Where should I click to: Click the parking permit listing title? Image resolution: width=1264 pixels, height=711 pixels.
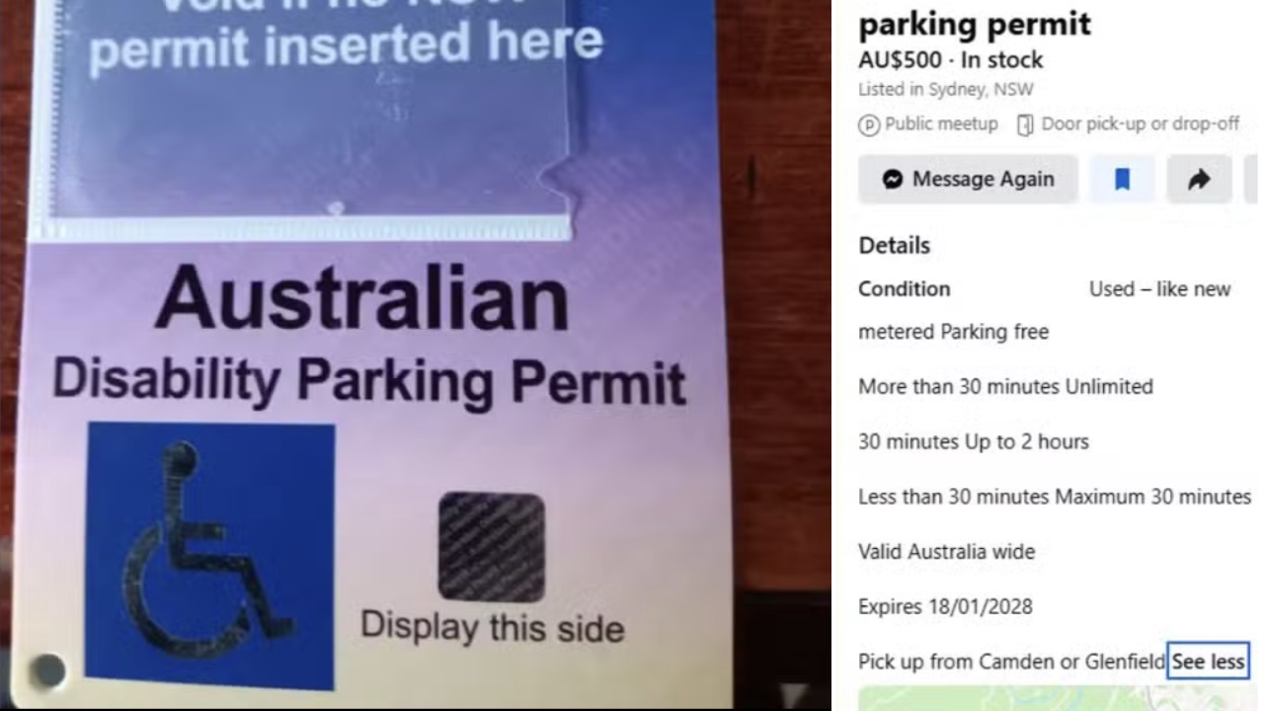[x=975, y=24]
